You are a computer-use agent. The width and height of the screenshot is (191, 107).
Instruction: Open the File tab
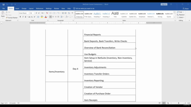click(x=4, y=9)
